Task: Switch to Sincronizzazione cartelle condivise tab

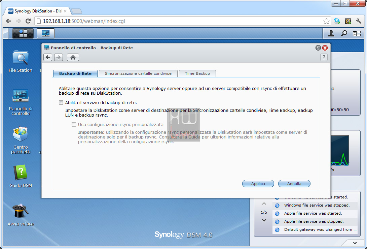Action: pyautogui.click(x=138, y=73)
